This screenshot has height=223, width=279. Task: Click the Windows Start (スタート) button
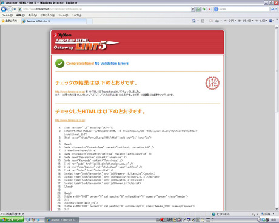tap(12, 220)
